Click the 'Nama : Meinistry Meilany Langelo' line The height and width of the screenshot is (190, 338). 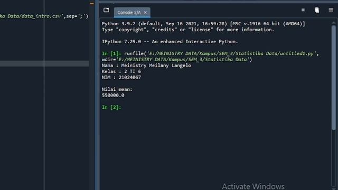pos(146,65)
